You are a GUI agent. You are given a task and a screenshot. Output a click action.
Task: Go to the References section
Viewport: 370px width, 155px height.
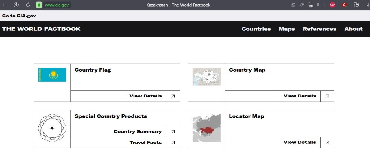click(x=319, y=29)
